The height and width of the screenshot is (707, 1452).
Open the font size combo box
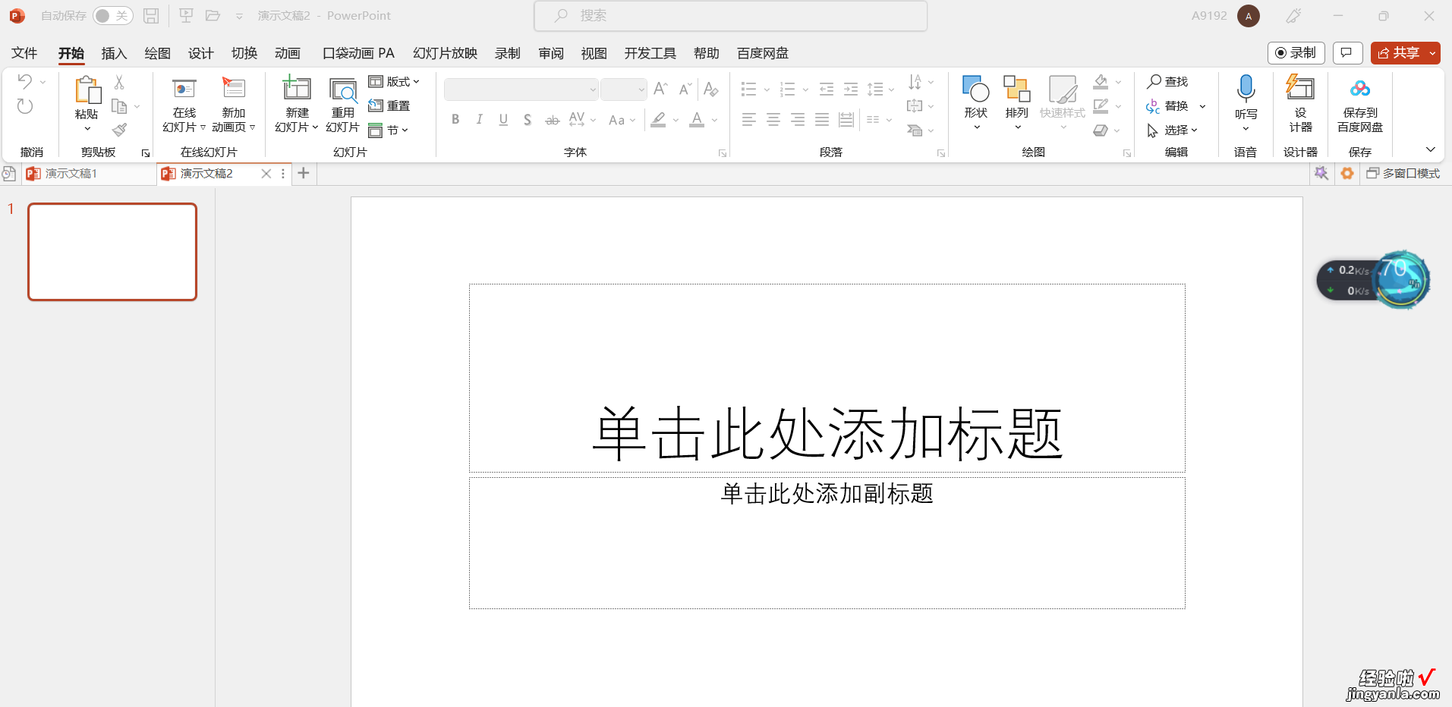coord(624,90)
